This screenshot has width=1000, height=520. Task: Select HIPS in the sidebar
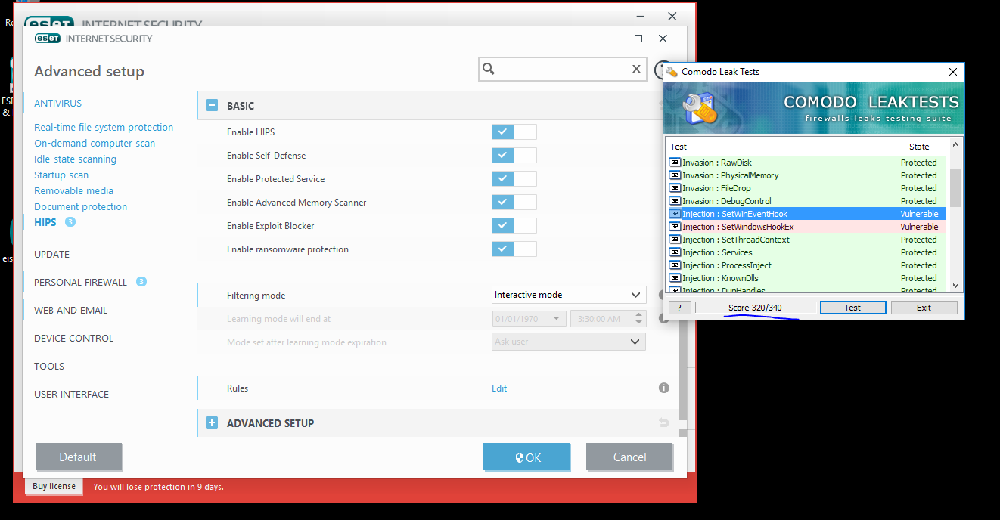45,222
